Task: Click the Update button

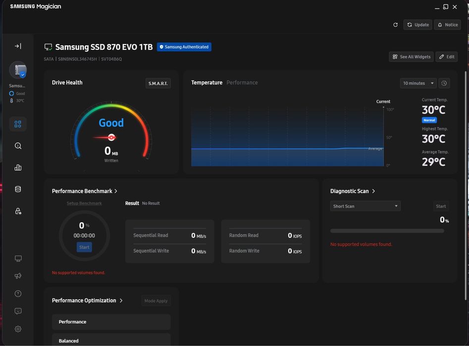Action: (x=418, y=25)
